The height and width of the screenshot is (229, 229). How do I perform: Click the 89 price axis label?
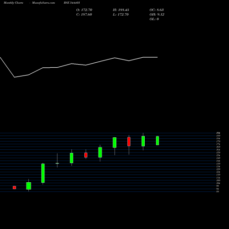point(218,191)
